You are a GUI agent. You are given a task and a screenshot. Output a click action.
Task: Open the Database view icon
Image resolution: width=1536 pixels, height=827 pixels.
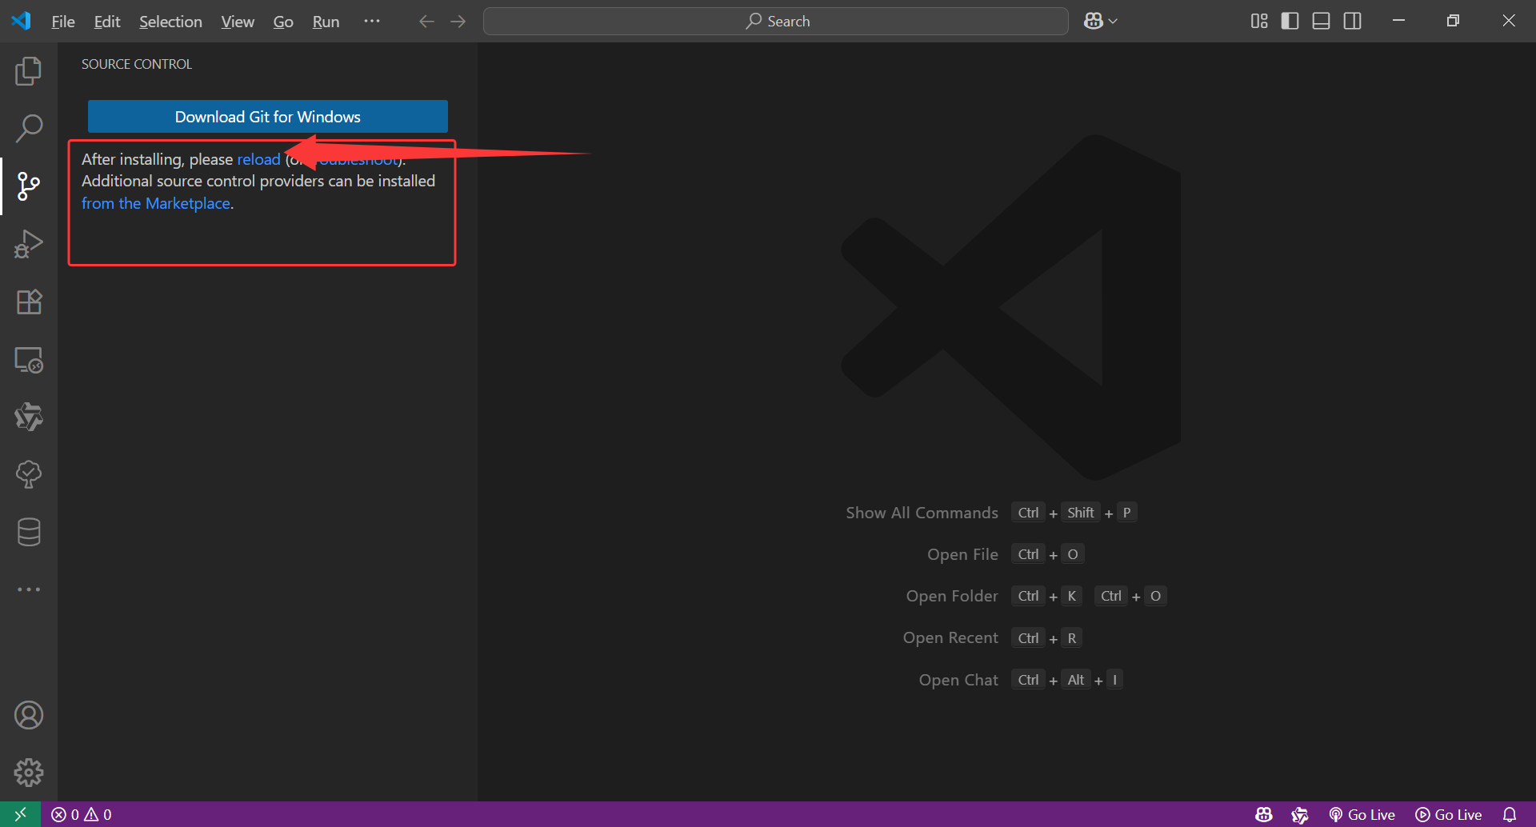pos(29,532)
